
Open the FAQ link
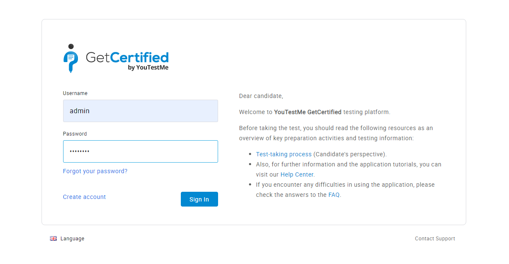click(334, 195)
